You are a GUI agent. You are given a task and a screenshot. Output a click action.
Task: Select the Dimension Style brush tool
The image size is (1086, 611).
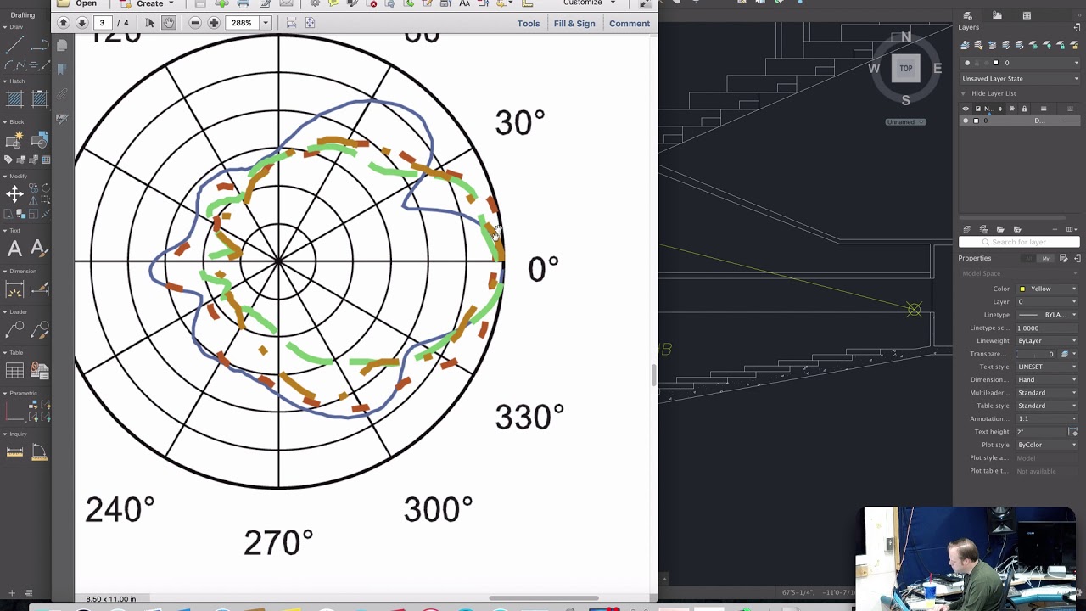(x=39, y=289)
